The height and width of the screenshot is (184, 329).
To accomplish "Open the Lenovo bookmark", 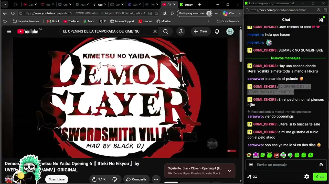I will pos(145,21).
